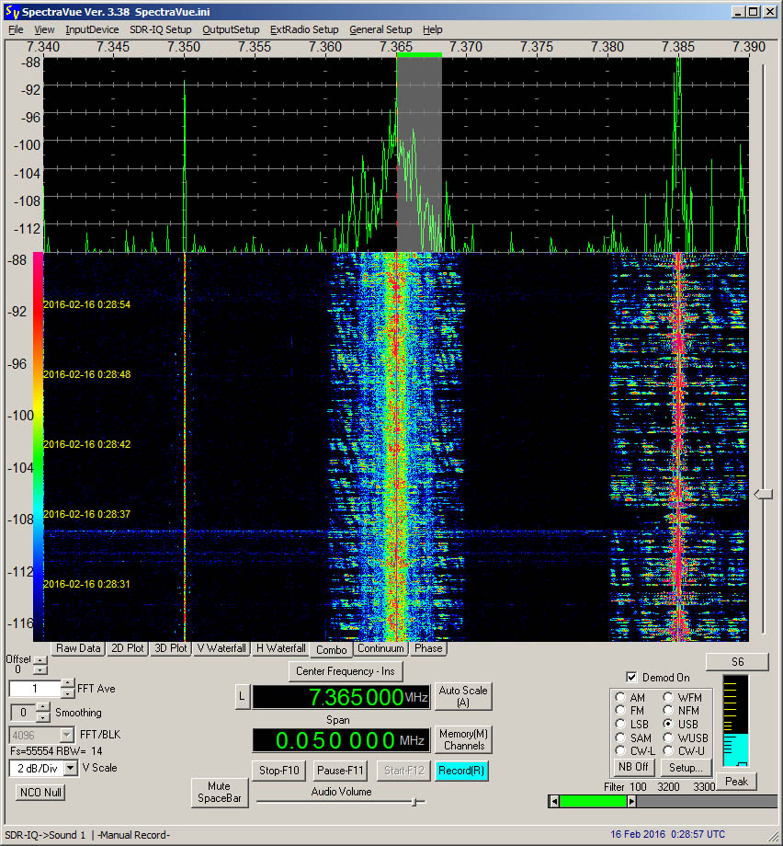783x846 pixels.
Task: Switch to the Phase tab
Action: 428,648
